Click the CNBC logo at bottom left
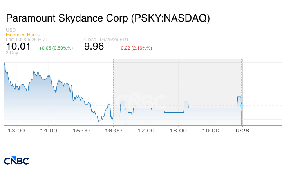The height and width of the screenshot is (176, 282). click(16, 161)
